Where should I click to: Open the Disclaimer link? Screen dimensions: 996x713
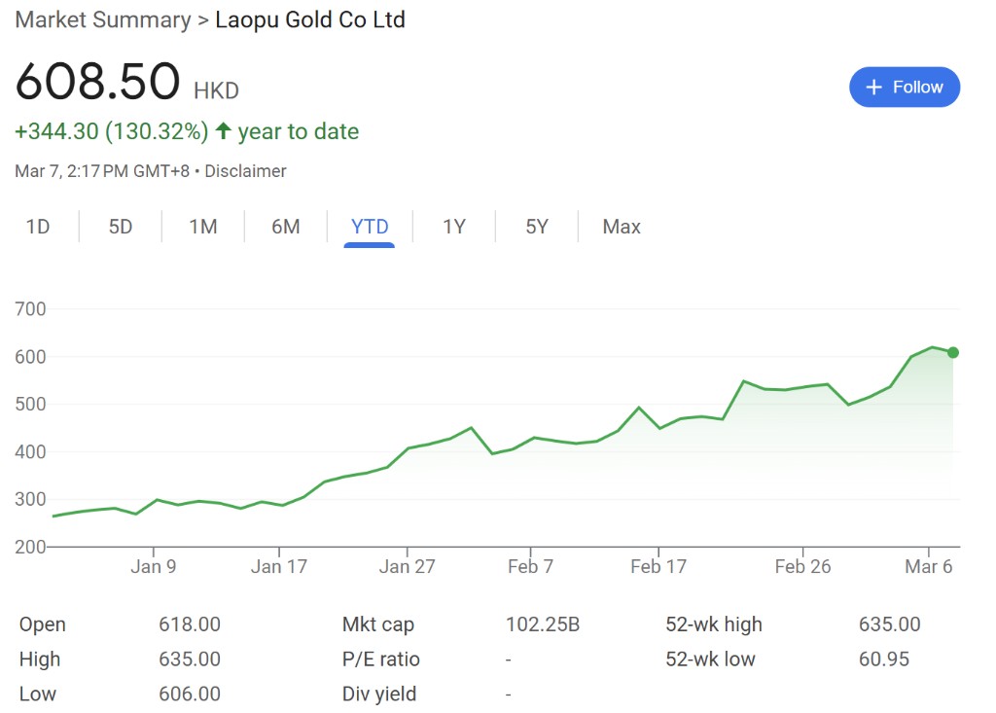(245, 171)
